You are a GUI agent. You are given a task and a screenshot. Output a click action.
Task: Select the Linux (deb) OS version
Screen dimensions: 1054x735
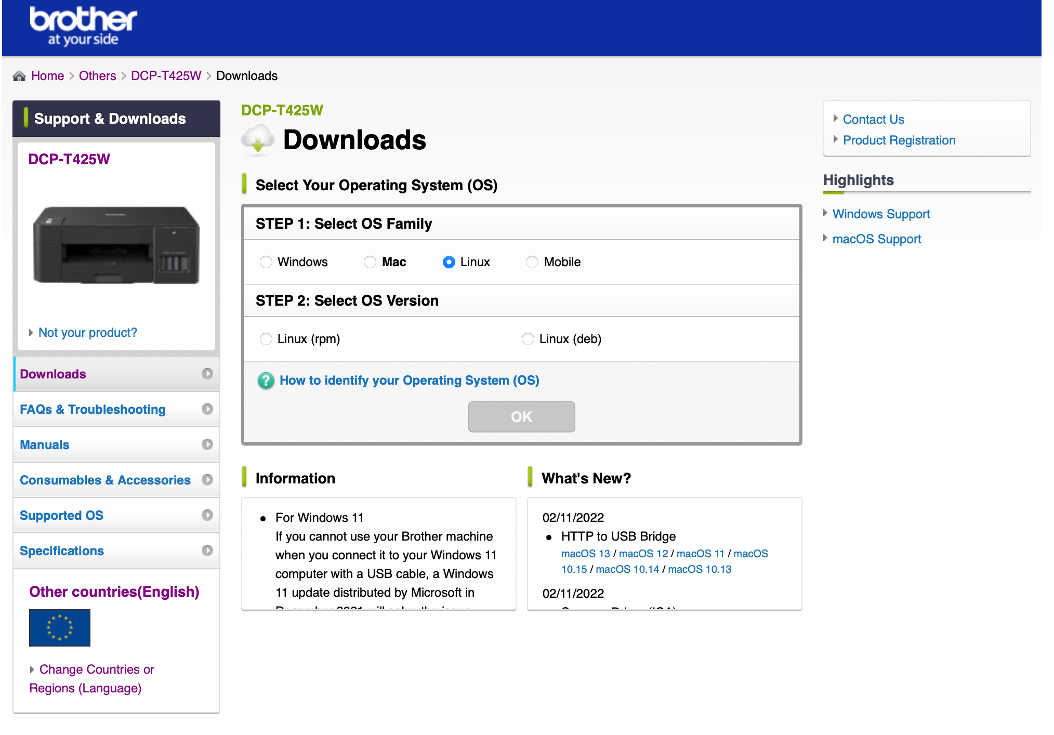[x=528, y=339]
